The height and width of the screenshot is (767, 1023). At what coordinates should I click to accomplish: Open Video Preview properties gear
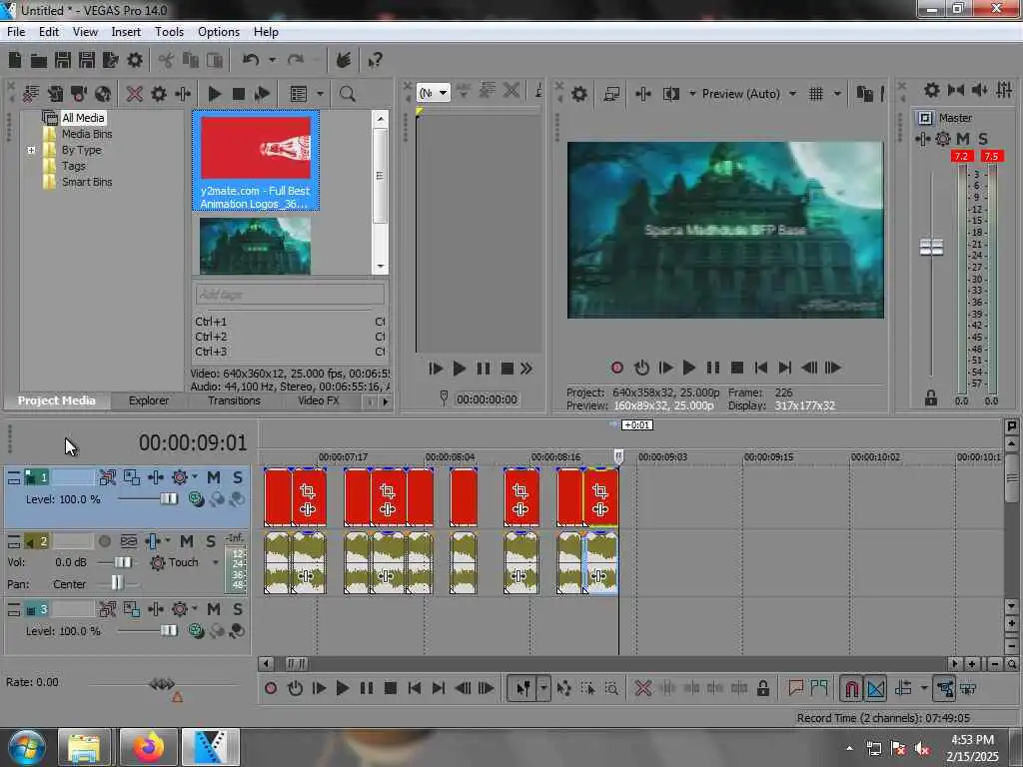point(578,94)
